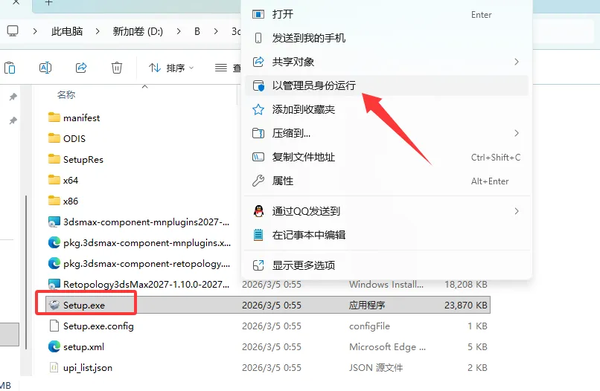Screen dimensions: 600x391
Task: Navigate to 新加卷 (D:) in the breadcrumb
Action: 138,31
